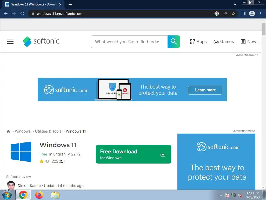Click the version 22H2 label
The height and width of the screenshot is (200, 266).
coord(74,154)
